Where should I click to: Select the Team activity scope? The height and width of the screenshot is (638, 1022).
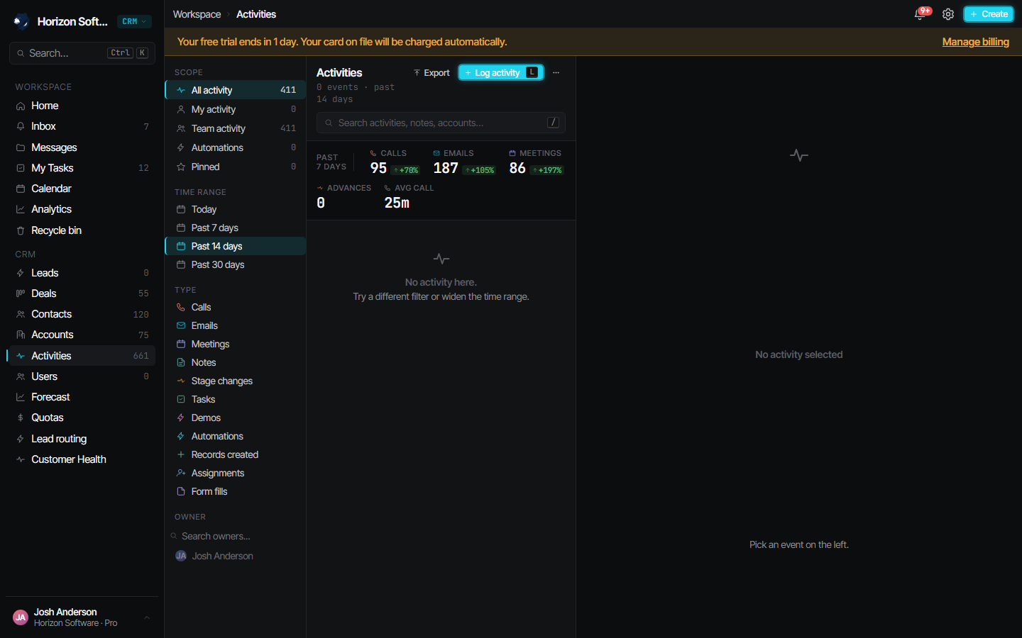pyautogui.click(x=236, y=128)
